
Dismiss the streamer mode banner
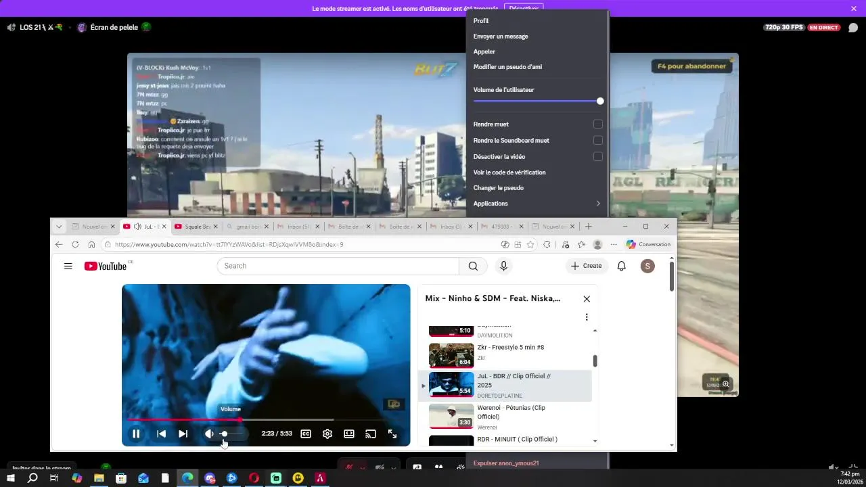coord(854,8)
